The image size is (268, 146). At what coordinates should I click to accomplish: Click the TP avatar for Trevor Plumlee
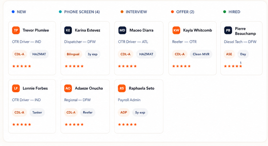click(x=16, y=30)
